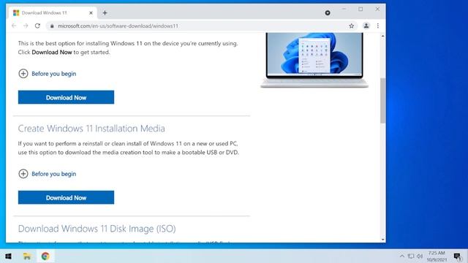
Task: Click the plus circle icon under Installation Media
Action: (23, 174)
